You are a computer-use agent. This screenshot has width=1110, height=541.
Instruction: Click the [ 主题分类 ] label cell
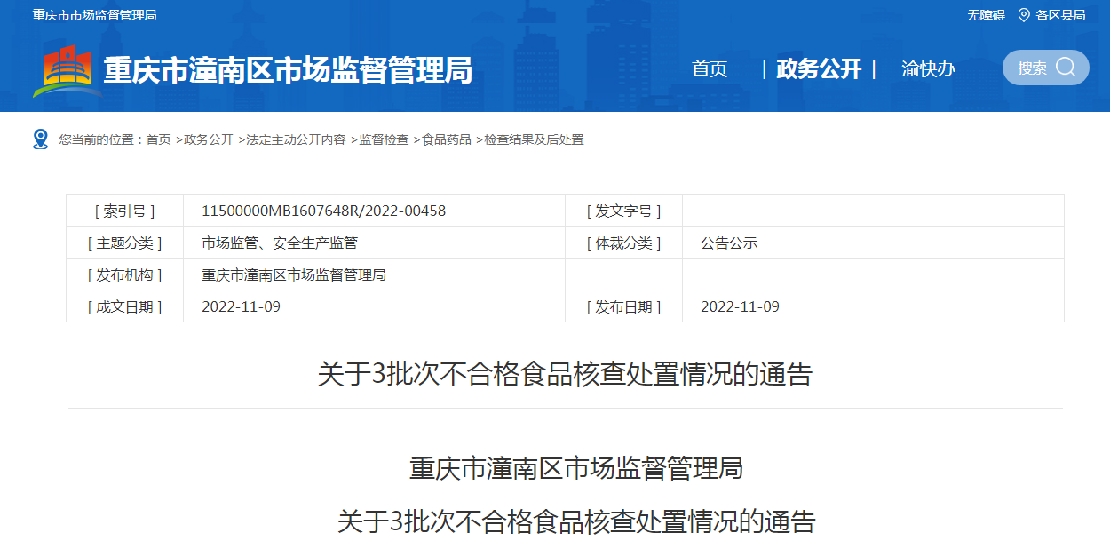tap(124, 243)
